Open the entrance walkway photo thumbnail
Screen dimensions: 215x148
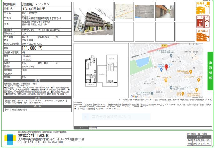(165, 12)
